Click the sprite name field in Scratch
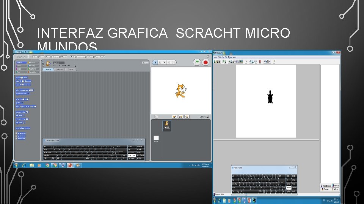364x204 pixels. 58,63
